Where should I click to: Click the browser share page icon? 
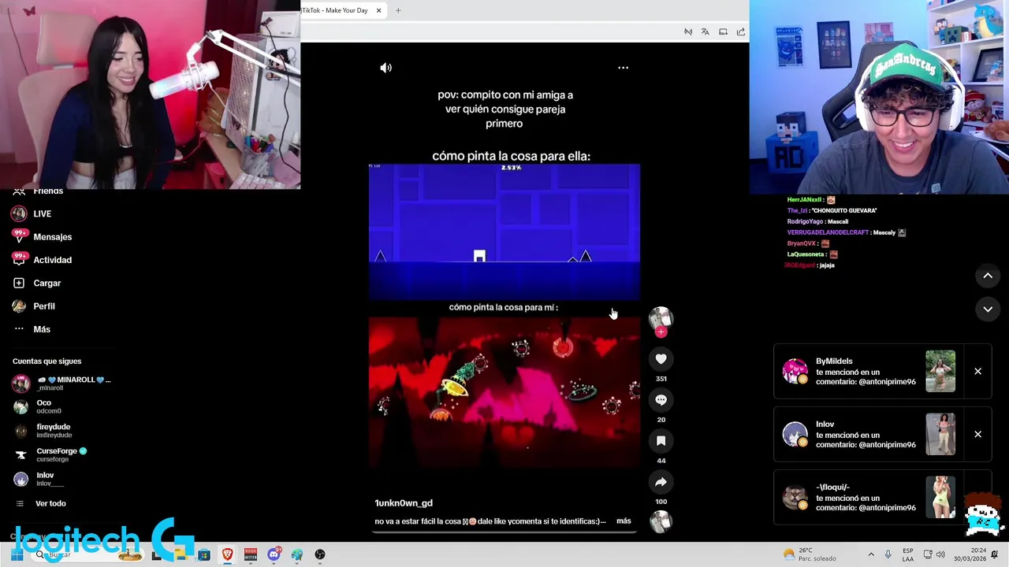point(741,31)
